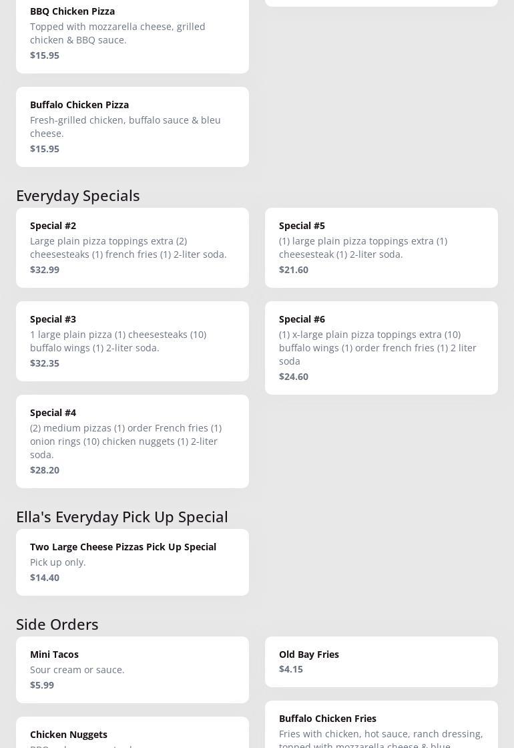Click the Side Orders section heading

(57, 624)
